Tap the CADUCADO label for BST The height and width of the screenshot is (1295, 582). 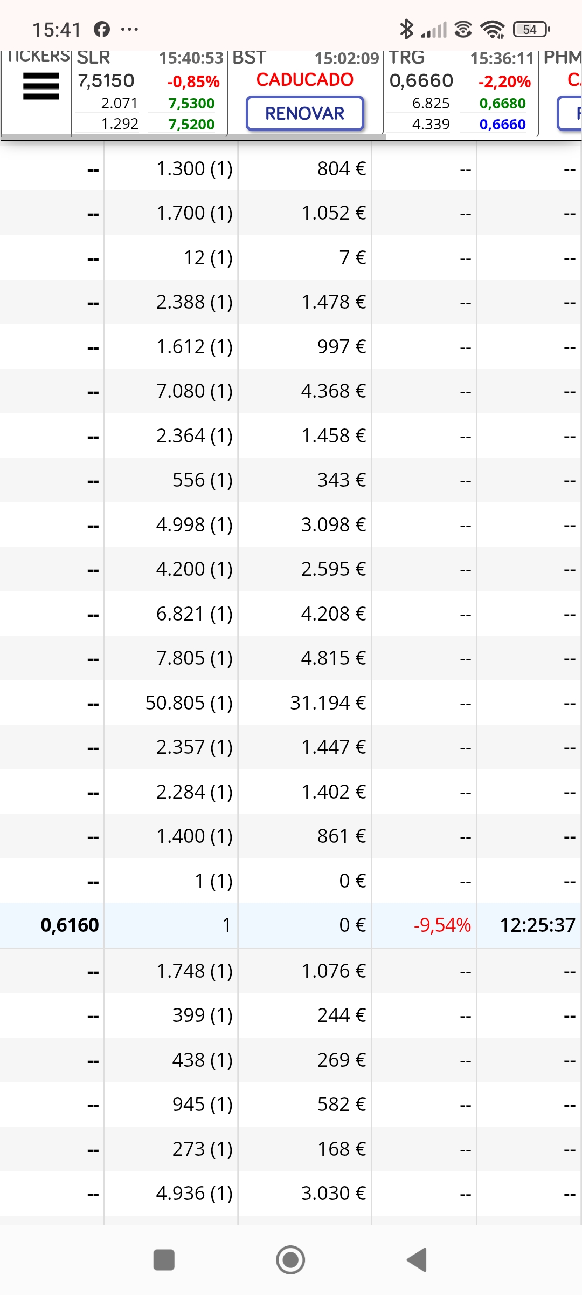[x=305, y=80]
